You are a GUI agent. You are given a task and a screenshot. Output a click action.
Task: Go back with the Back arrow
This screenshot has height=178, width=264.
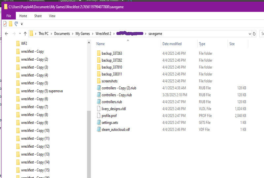click(x=6, y=34)
